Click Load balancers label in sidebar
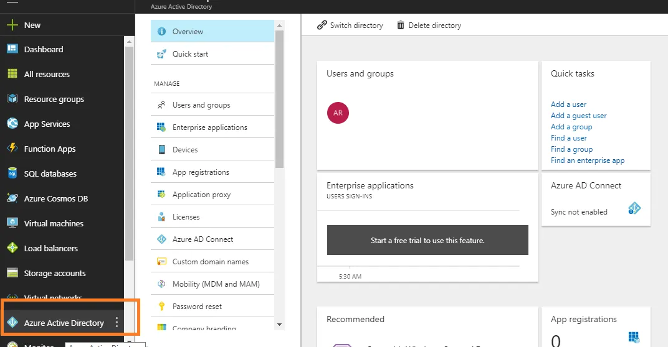668x347 pixels. [x=50, y=248]
